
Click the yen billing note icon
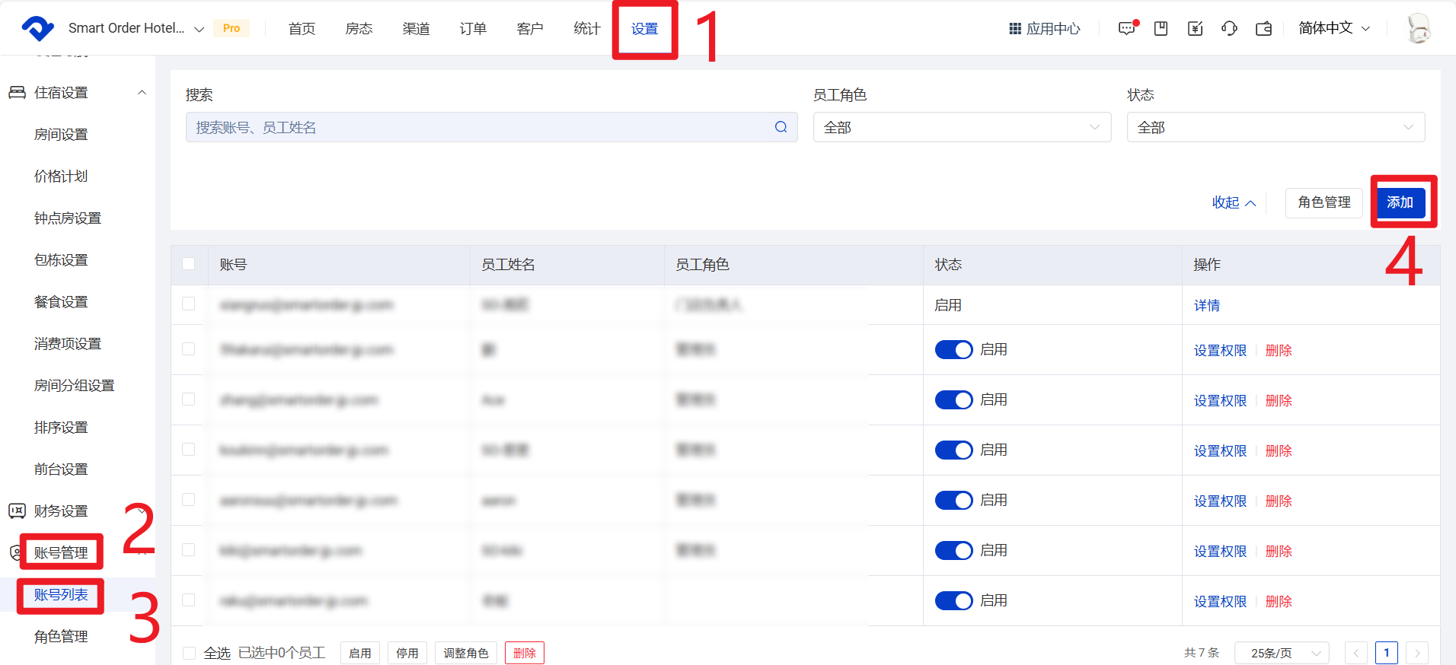1195,29
